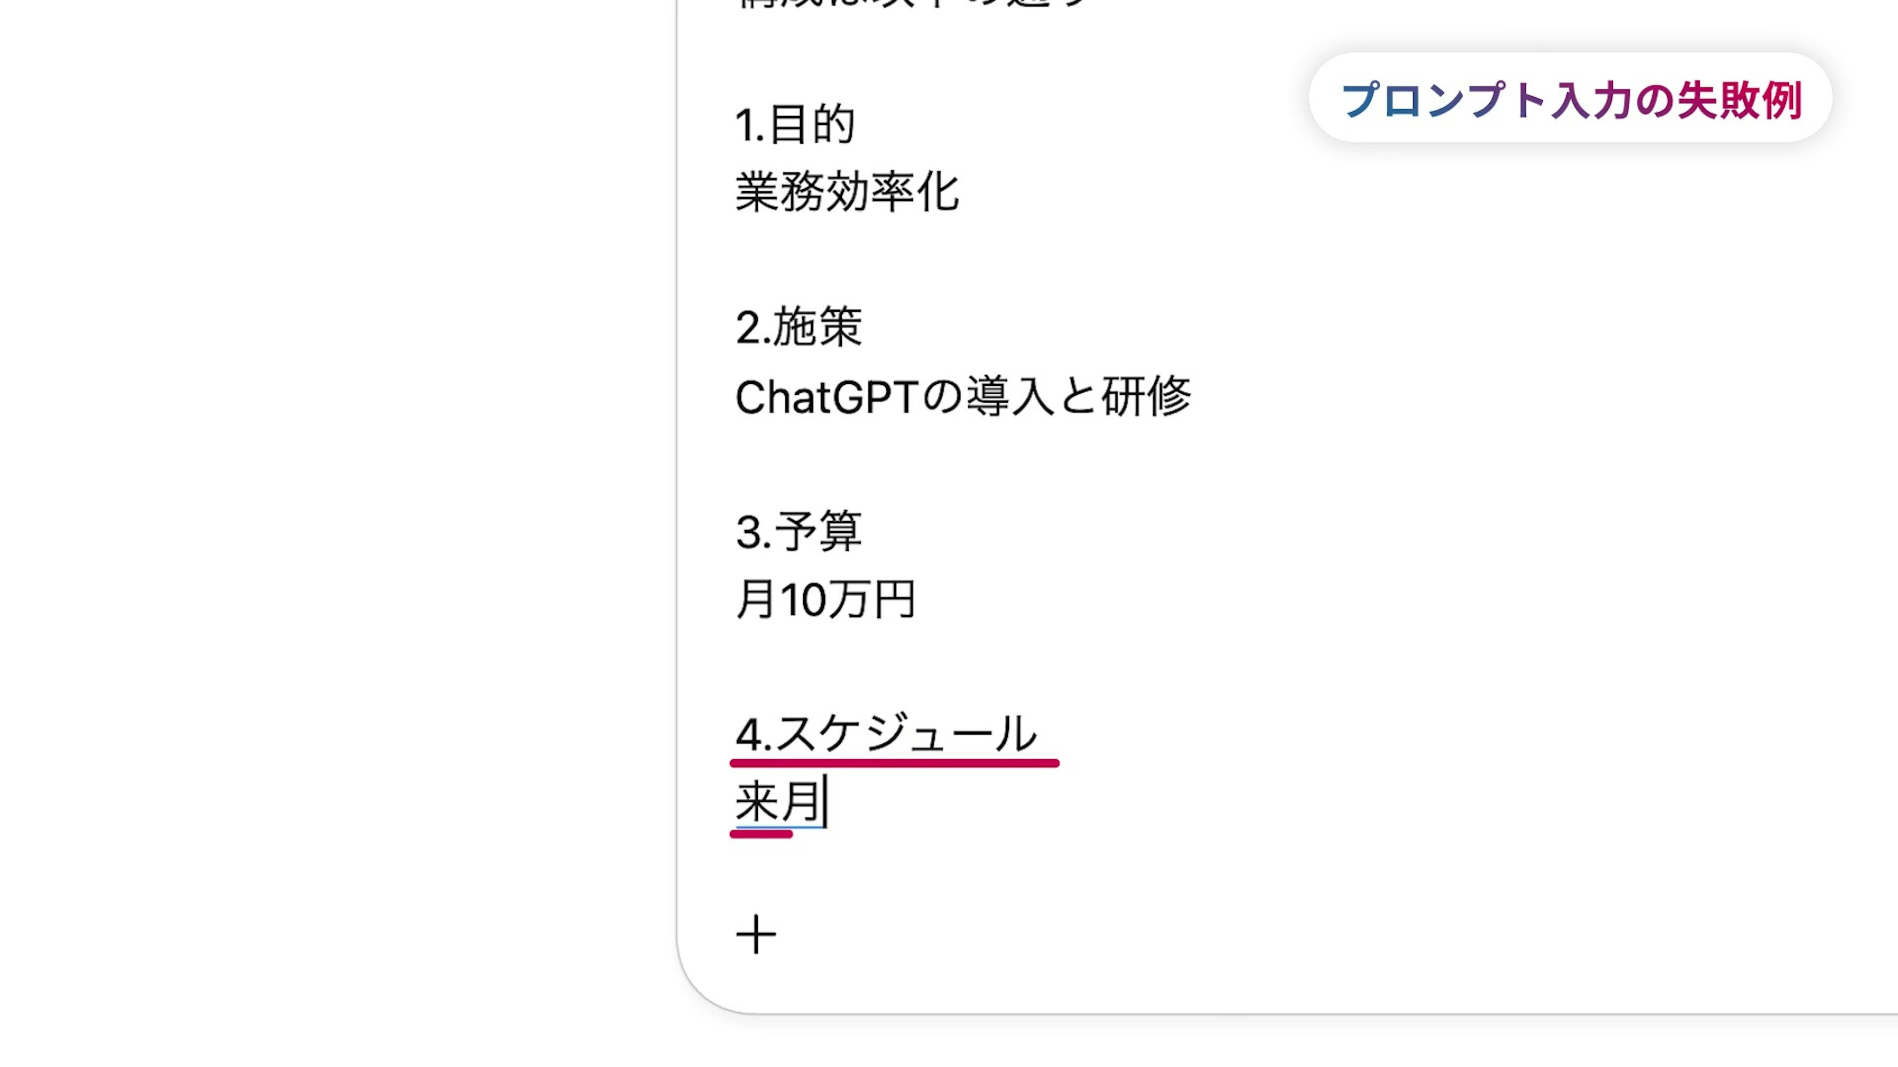Click the plus attach icon

(x=756, y=935)
